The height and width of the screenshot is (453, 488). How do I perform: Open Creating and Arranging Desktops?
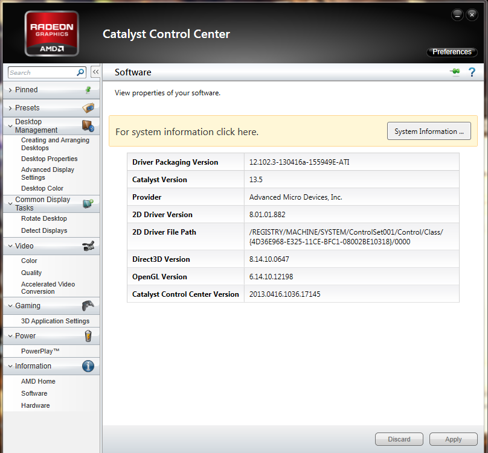coord(55,144)
